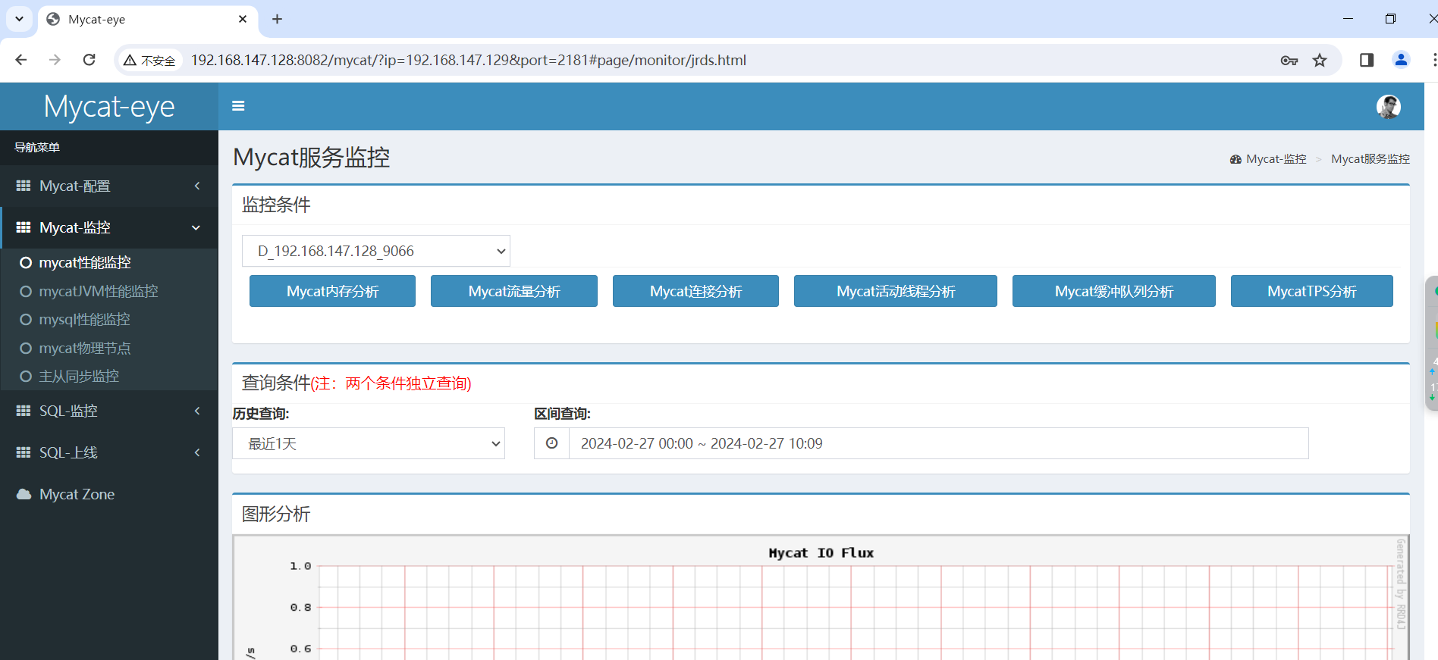The image size is (1438, 660).
Task: Click the Mycat-监控 grid icon
Action: (x=24, y=227)
